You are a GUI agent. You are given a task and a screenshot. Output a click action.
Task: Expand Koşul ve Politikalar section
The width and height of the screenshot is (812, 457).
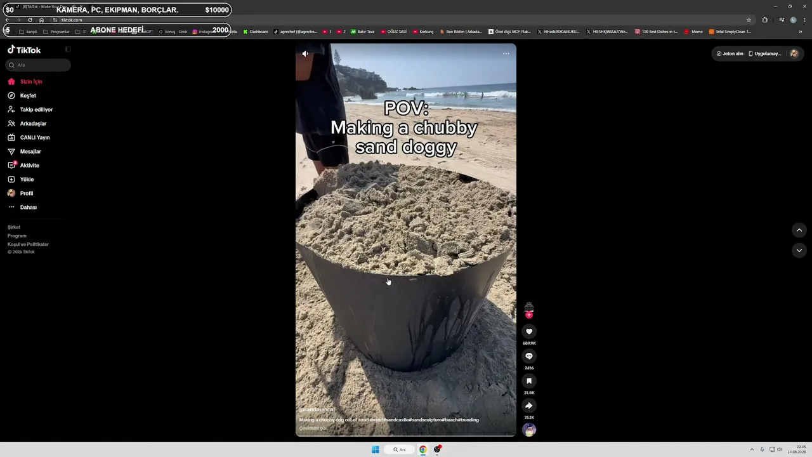click(x=28, y=244)
